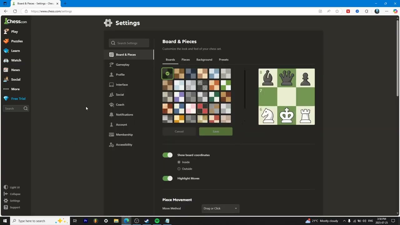Click the browser Back button
The height and width of the screenshot is (225, 400).
[x=6, y=11]
